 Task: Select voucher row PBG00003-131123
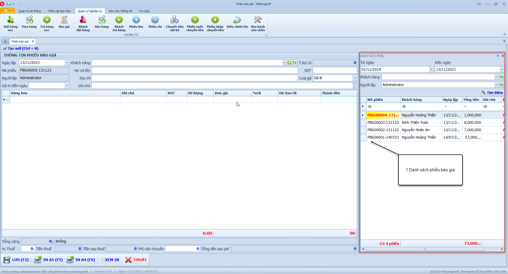pyautogui.click(x=383, y=122)
